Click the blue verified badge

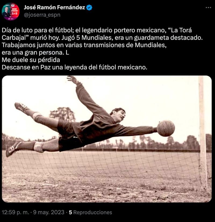click(x=89, y=8)
